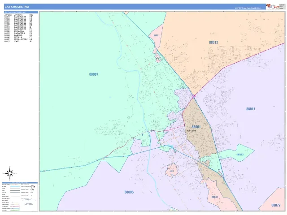Select the LA MESA index row
This screenshot has width=287, height=215.
18,35
